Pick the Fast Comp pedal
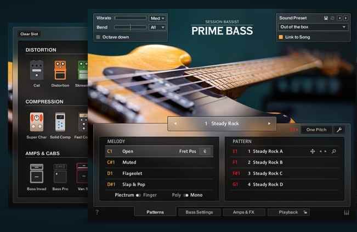 coord(83,122)
